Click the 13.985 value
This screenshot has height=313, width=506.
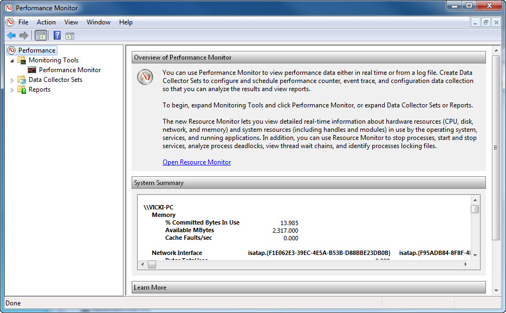click(x=289, y=223)
